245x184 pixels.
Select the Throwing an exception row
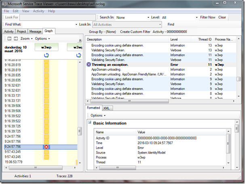pyautogui.click(x=161, y=65)
